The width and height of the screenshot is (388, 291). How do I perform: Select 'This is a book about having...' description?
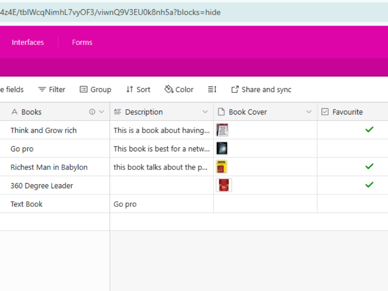click(161, 130)
